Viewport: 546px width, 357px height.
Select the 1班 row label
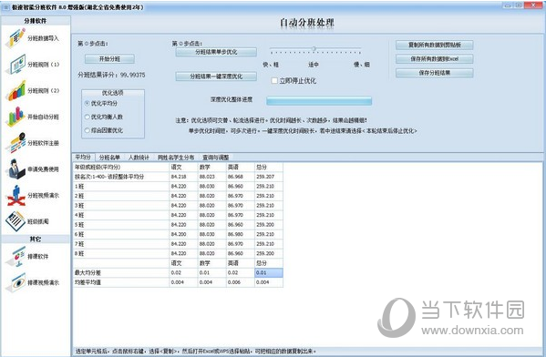tap(121, 186)
